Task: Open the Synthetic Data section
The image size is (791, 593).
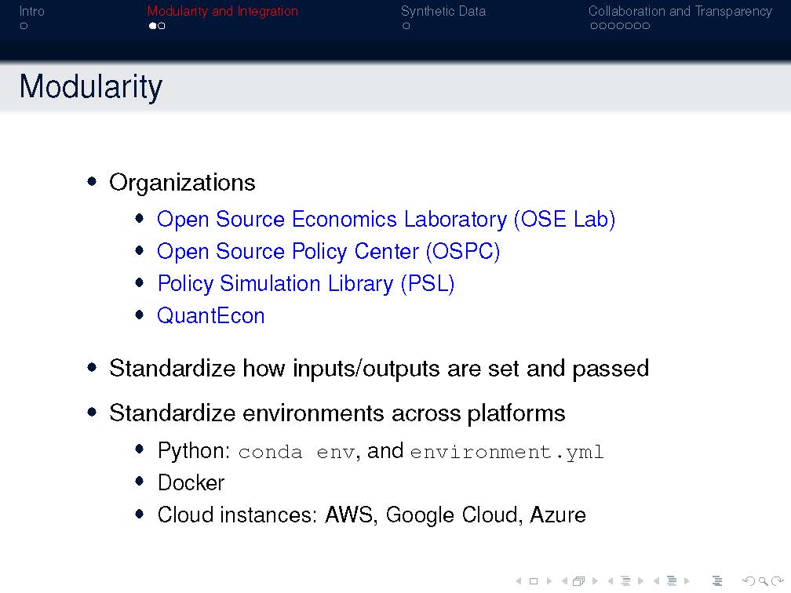Action: tap(443, 11)
